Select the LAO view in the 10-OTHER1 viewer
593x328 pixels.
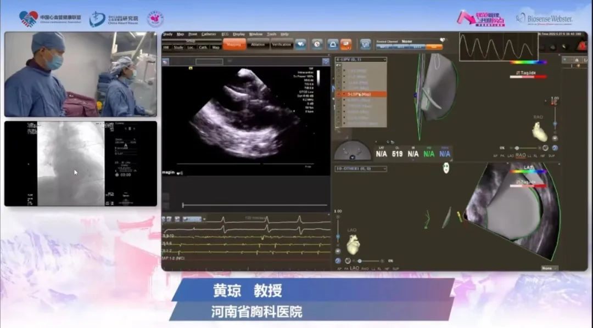(x=354, y=268)
